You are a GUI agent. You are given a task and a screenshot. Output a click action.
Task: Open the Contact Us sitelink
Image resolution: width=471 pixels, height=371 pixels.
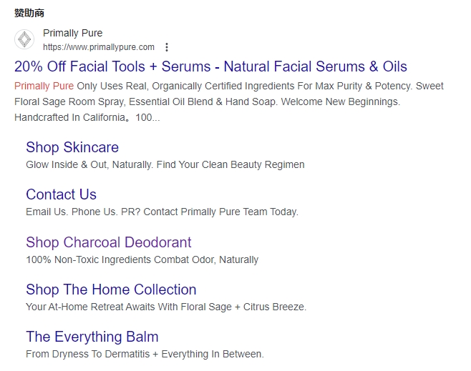(x=62, y=194)
